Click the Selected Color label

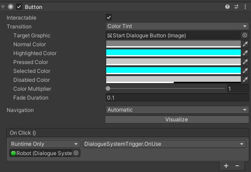point(32,71)
